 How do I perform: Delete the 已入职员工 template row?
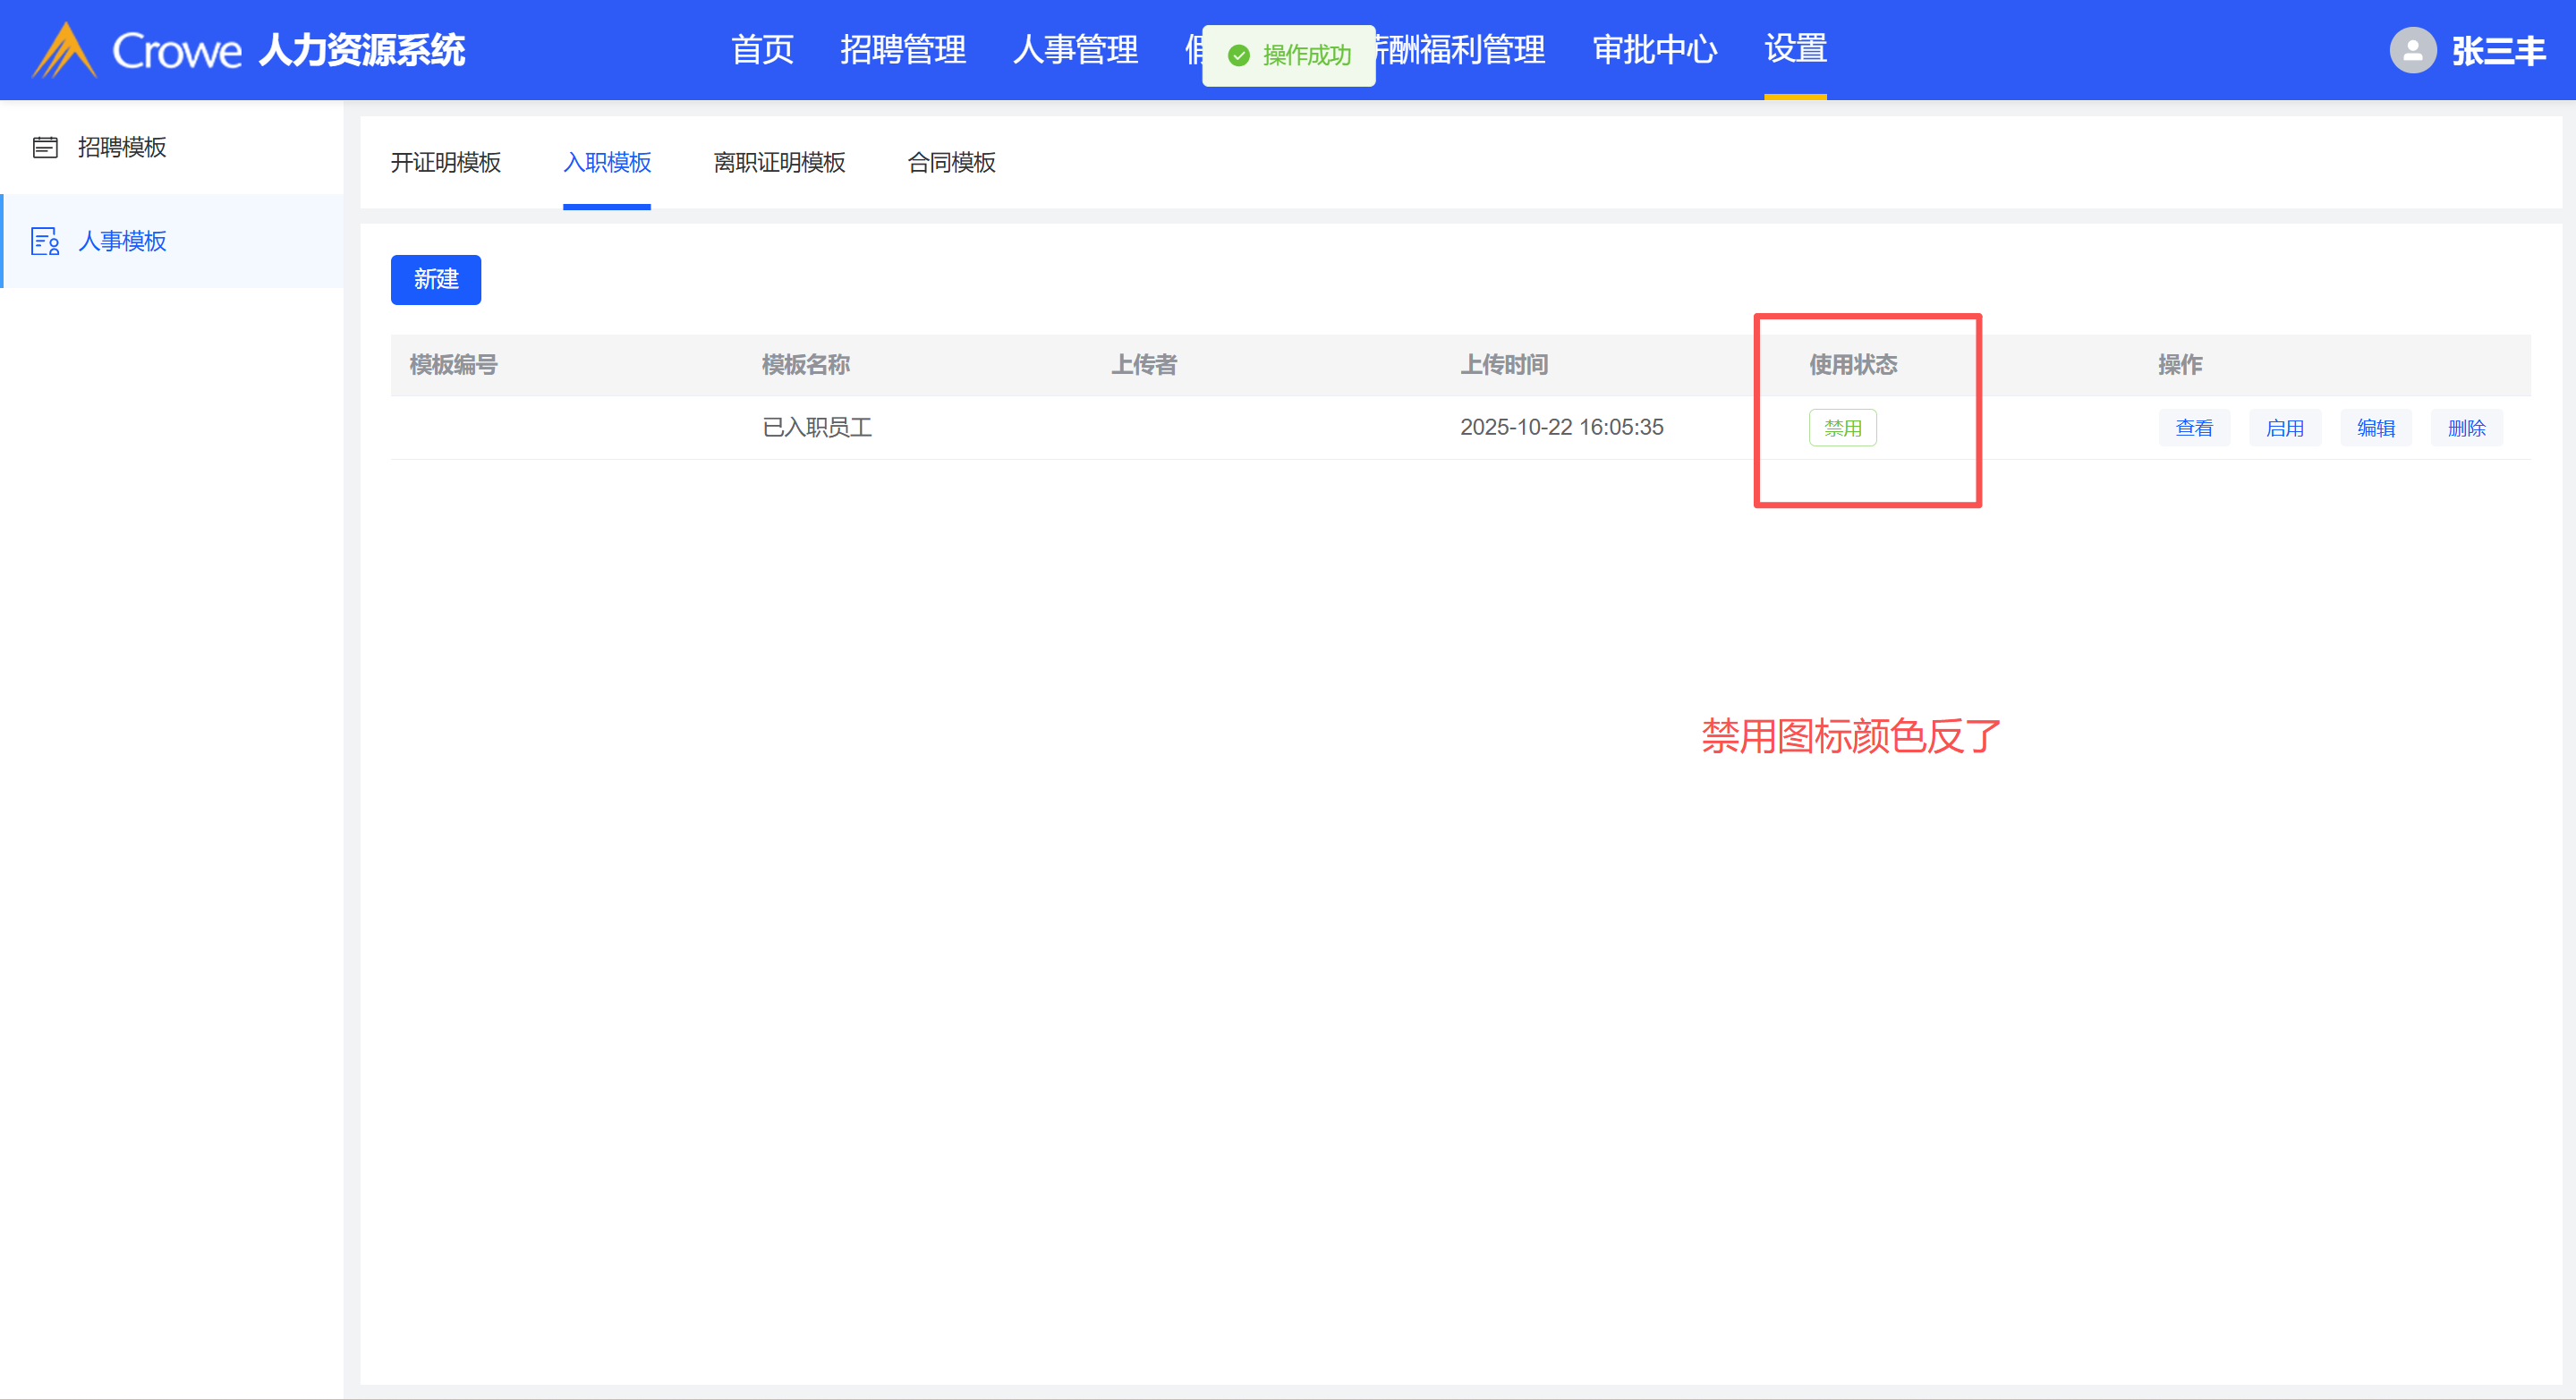pos(2466,428)
